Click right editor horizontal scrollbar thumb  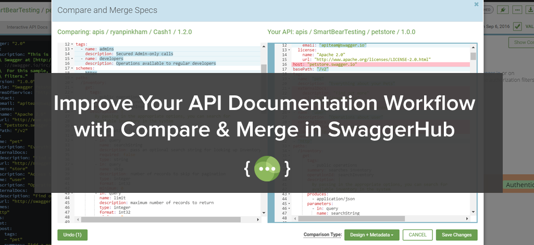352,218
